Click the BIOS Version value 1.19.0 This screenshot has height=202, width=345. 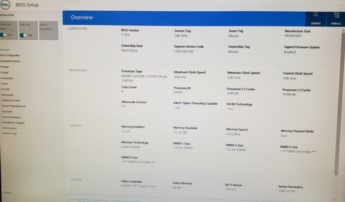coord(125,35)
